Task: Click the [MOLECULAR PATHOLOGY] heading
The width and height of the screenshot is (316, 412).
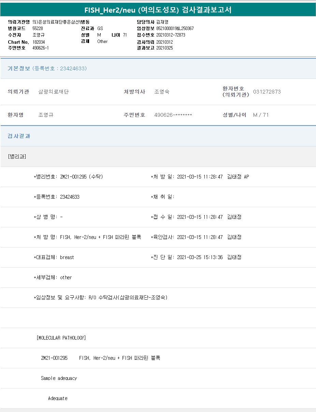Action: click(61, 338)
